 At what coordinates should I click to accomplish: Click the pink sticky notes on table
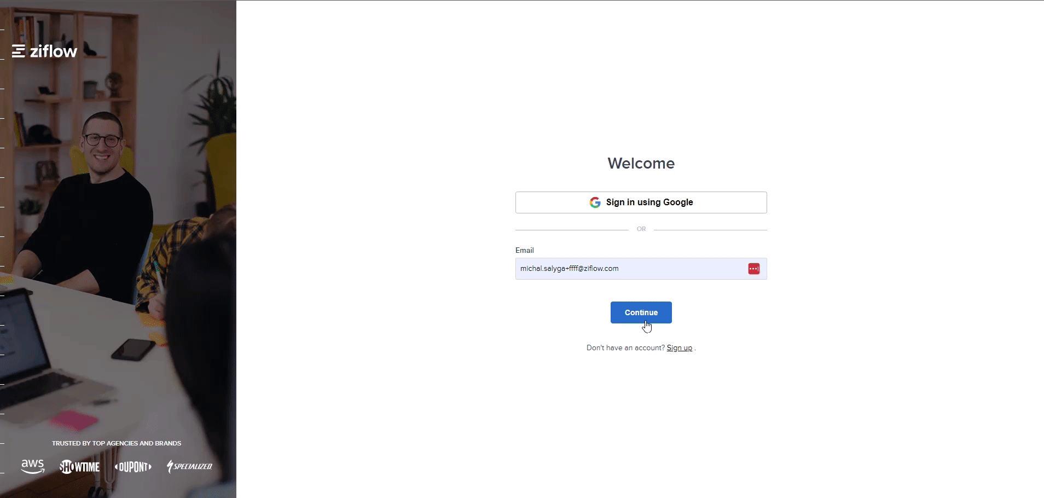point(74,420)
